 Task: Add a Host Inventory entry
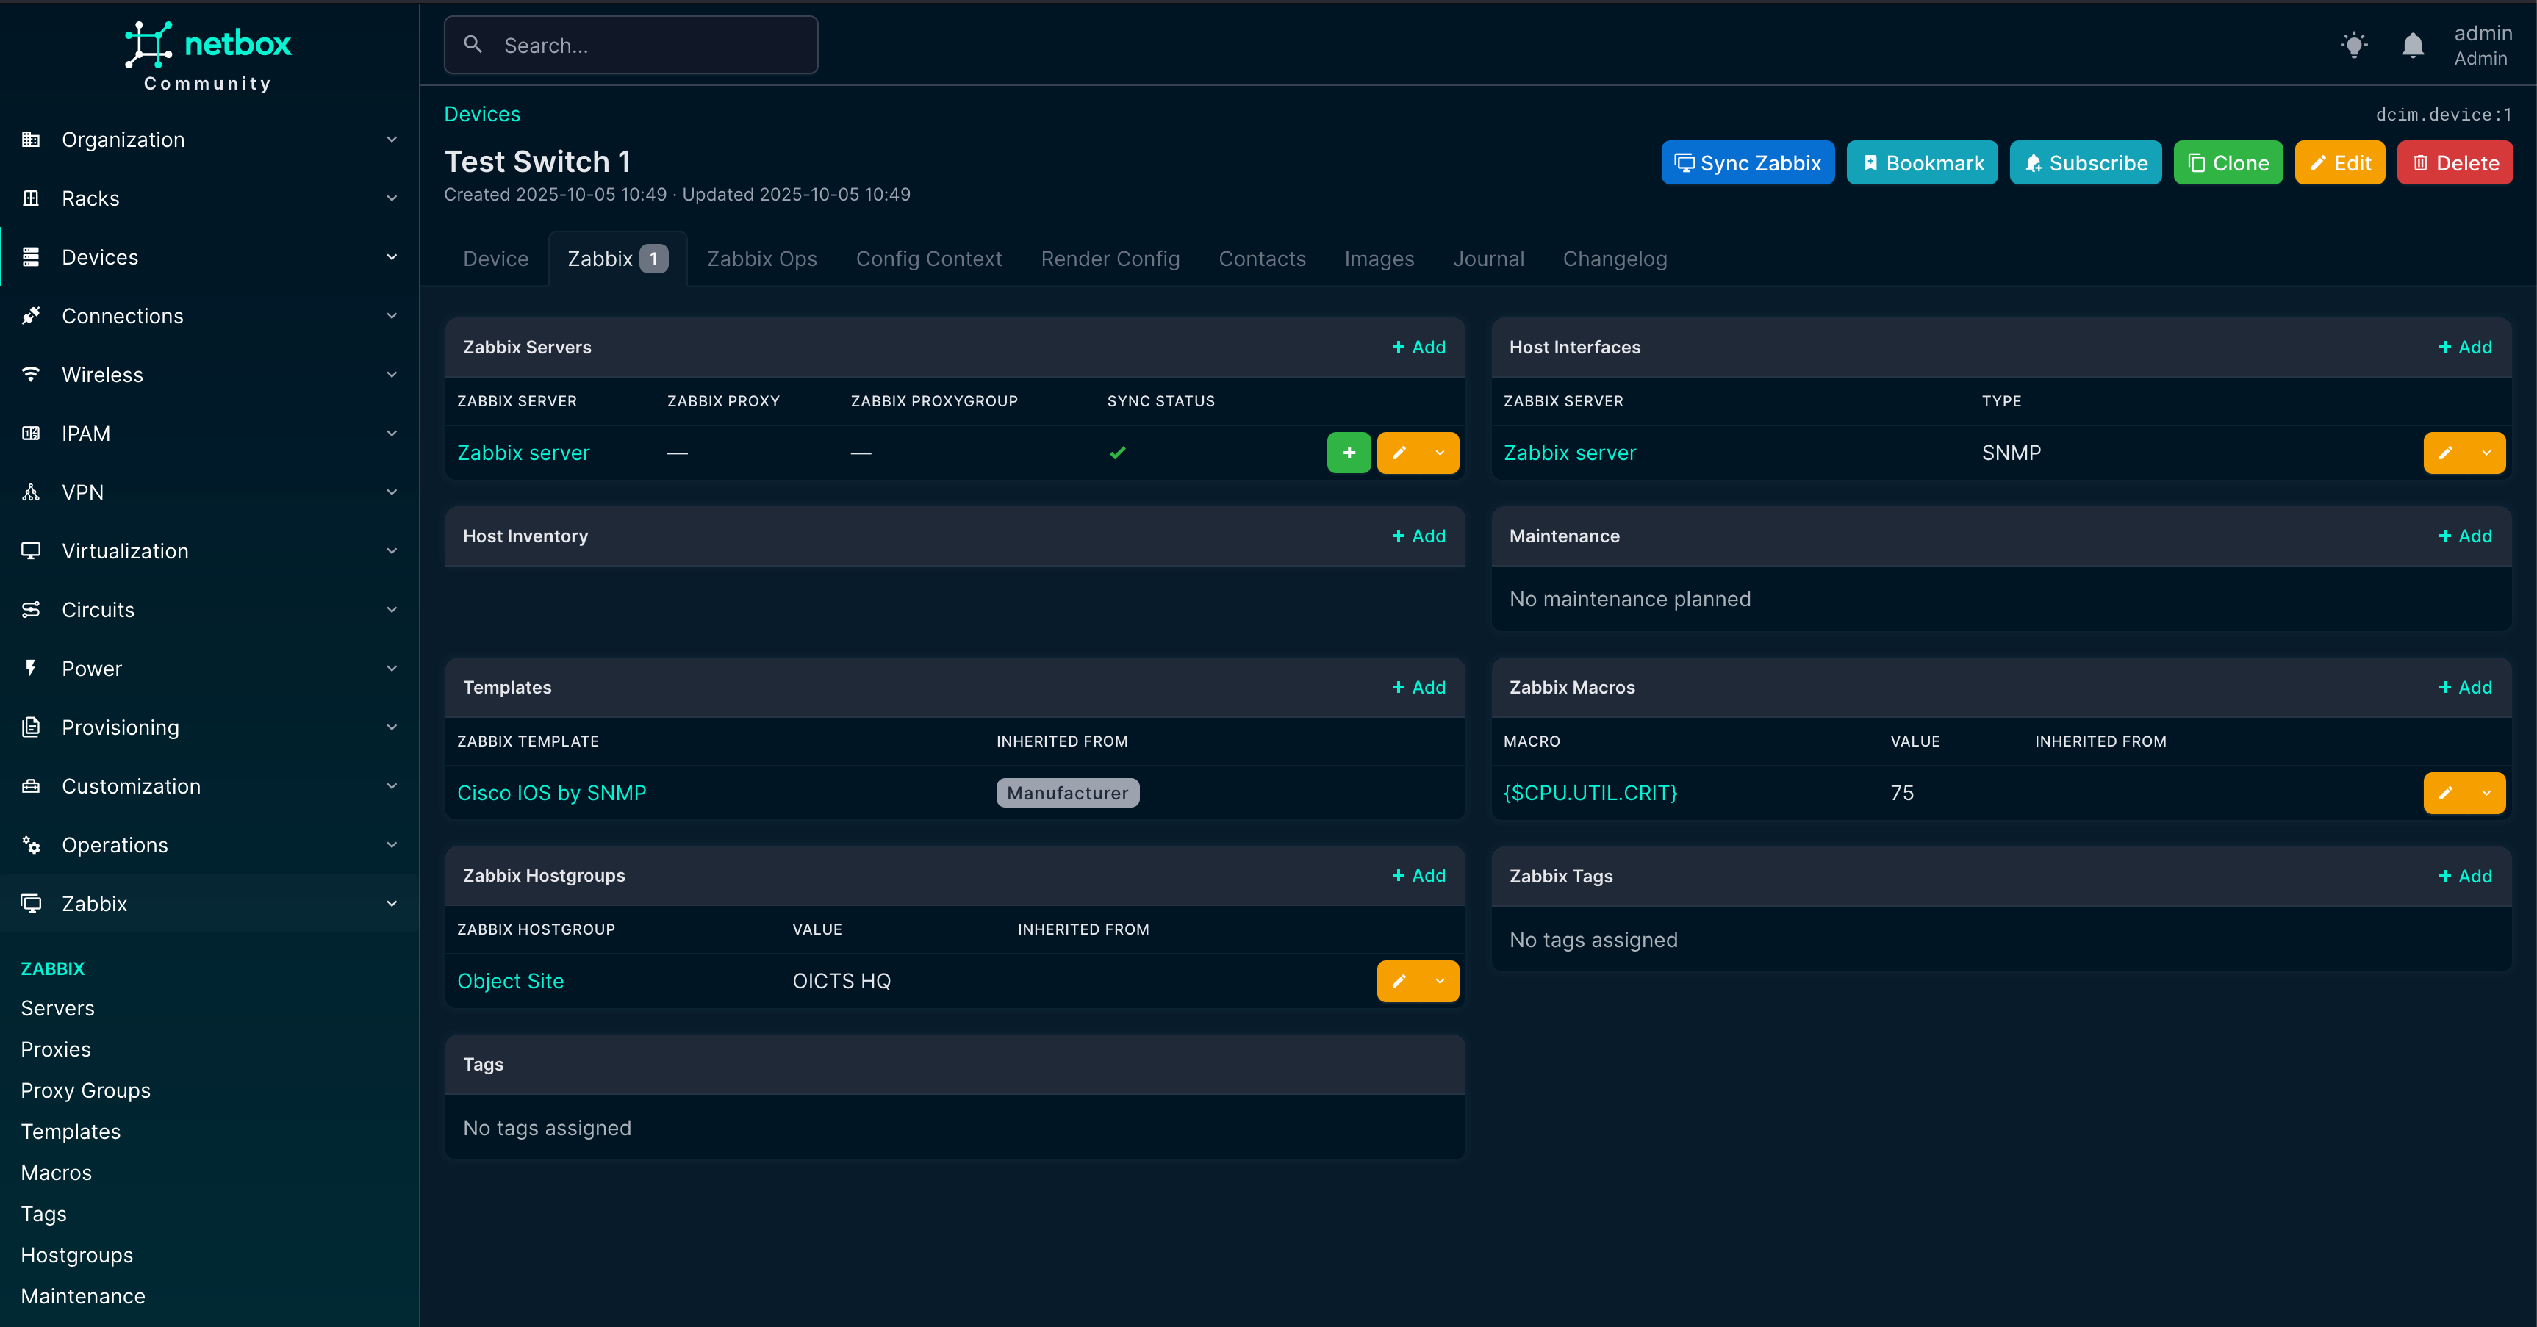click(1418, 536)
